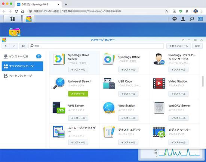Open the Video Station package title
The image size is (206, 162).
178,82
